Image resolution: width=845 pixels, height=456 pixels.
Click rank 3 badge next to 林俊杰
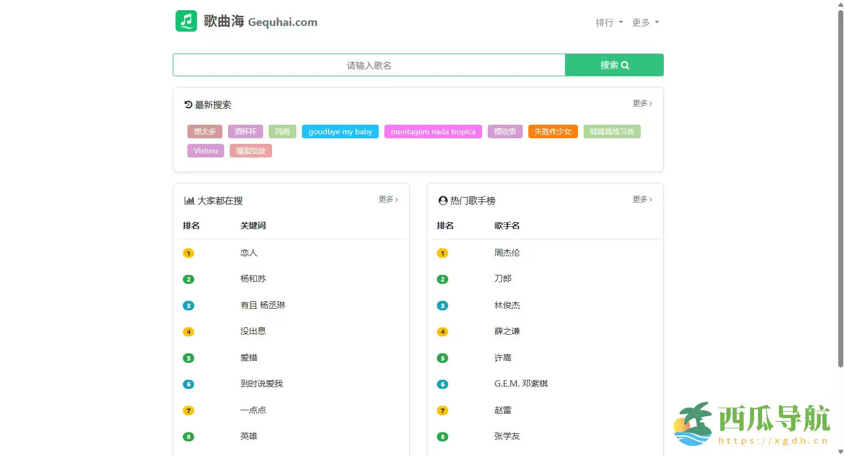[x=443, y=306]
